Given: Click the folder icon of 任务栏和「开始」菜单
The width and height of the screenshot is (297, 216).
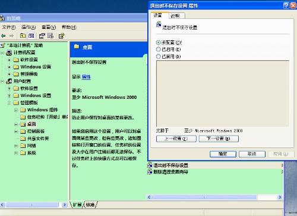Looking at the screenshot, I should tap(23, 117).
